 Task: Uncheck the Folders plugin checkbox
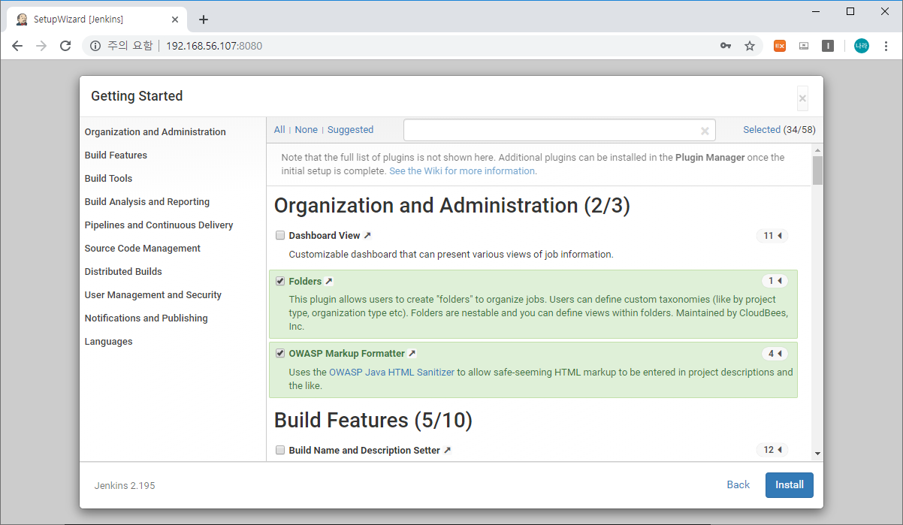[x=280, y=282]
